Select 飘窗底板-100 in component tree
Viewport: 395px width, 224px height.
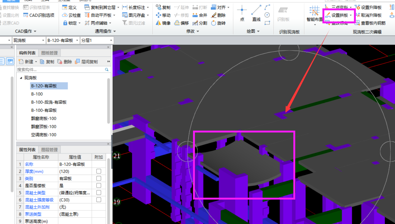44,118
